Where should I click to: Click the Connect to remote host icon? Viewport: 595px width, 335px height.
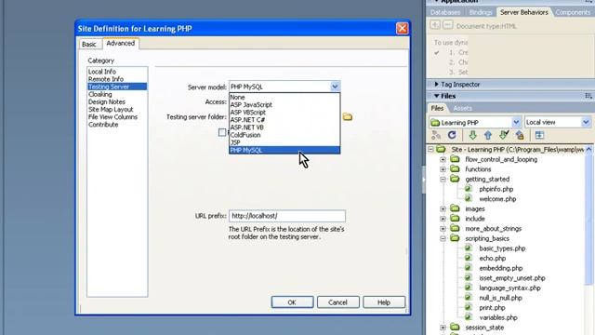(x=436, y=135)
